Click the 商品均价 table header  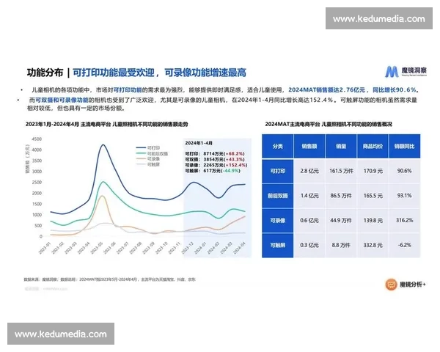click(x=373, y=146)
